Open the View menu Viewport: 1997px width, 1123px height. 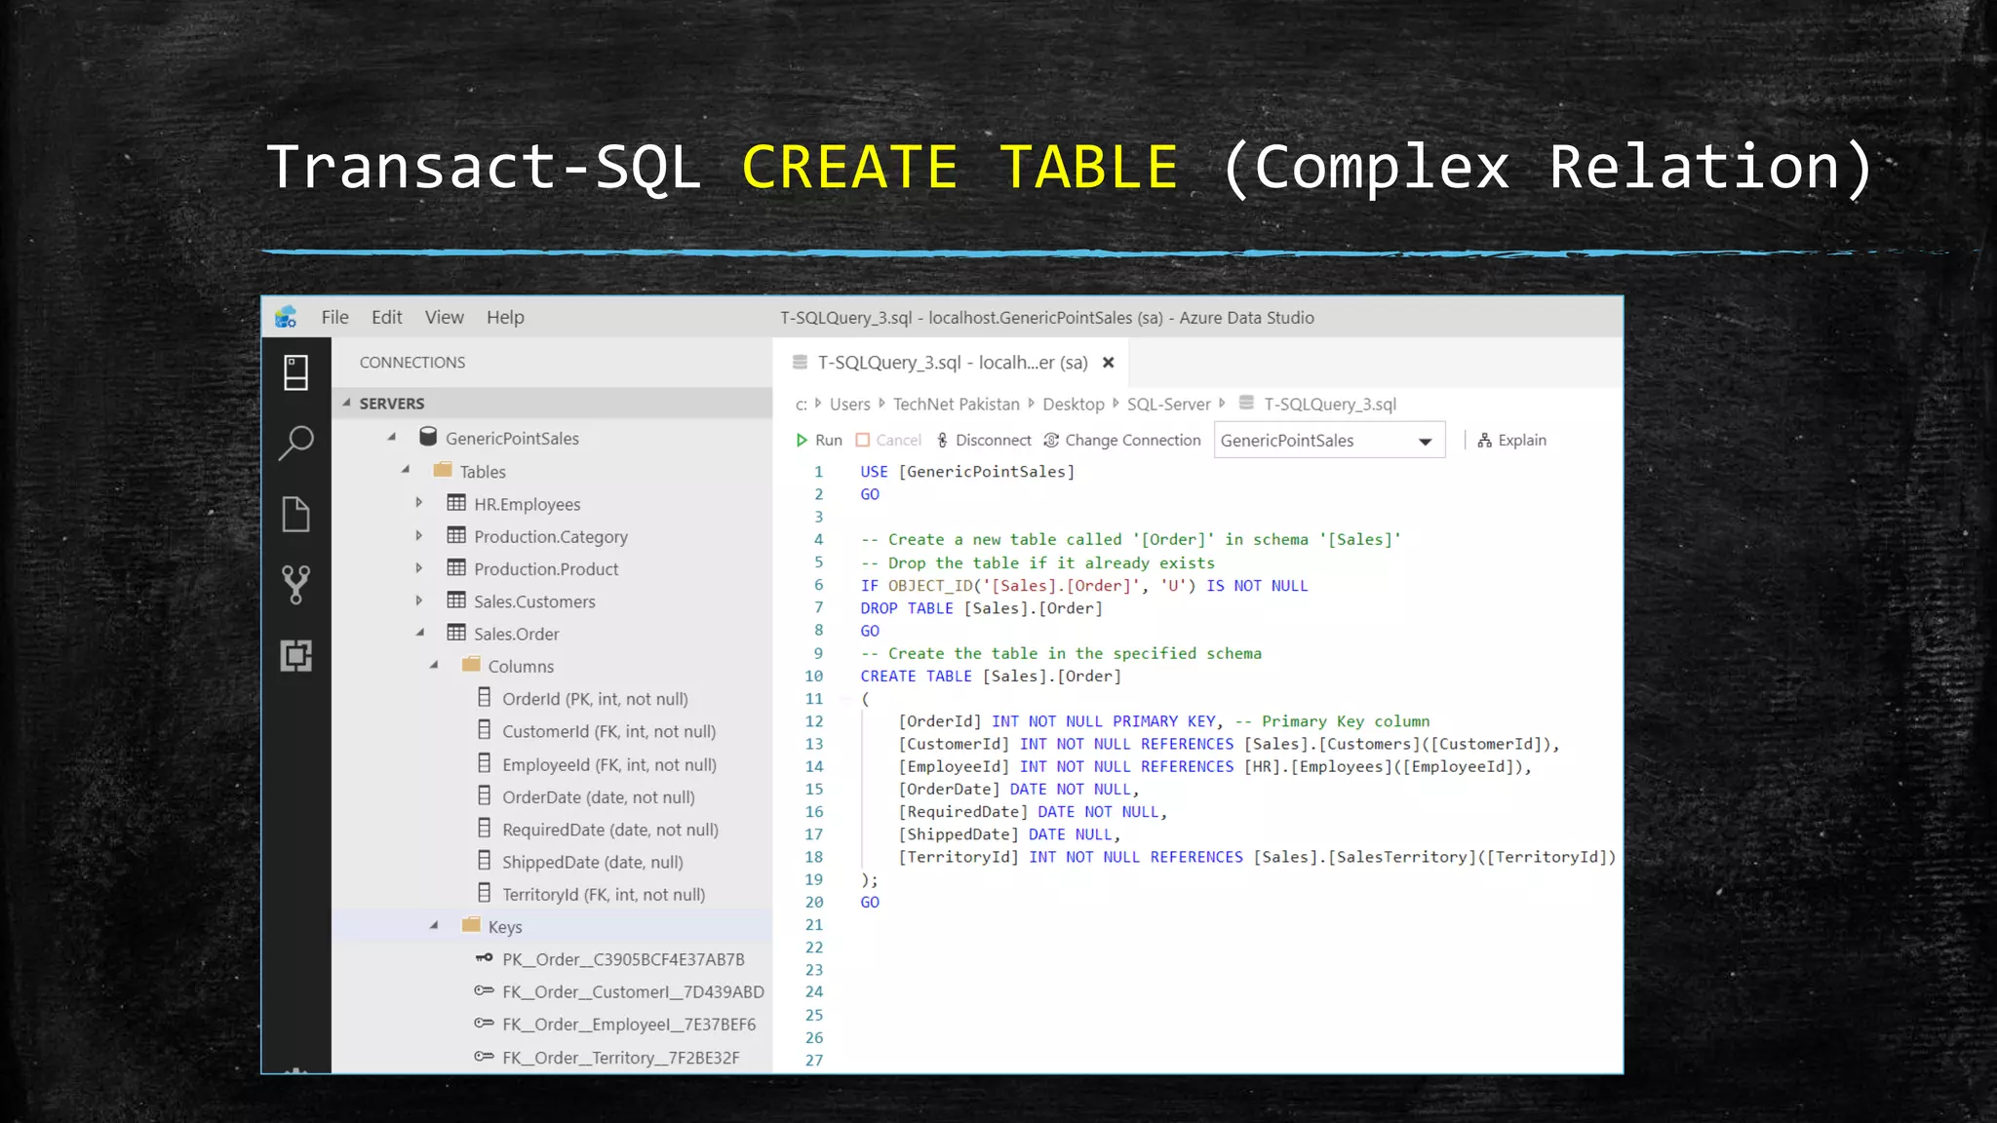444,318
